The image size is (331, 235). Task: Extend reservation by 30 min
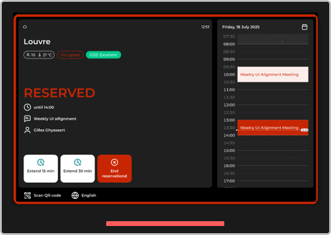tap(77, 168)
